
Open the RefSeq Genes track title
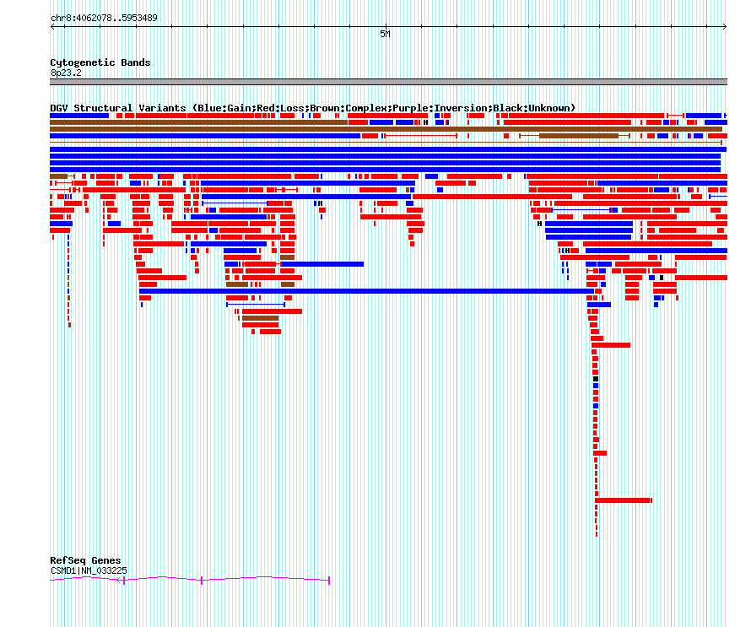[x=85, y=560]
